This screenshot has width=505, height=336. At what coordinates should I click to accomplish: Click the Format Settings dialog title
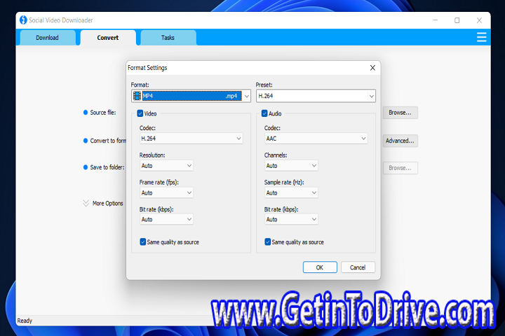pyautogui.click(x=147, y=68)
